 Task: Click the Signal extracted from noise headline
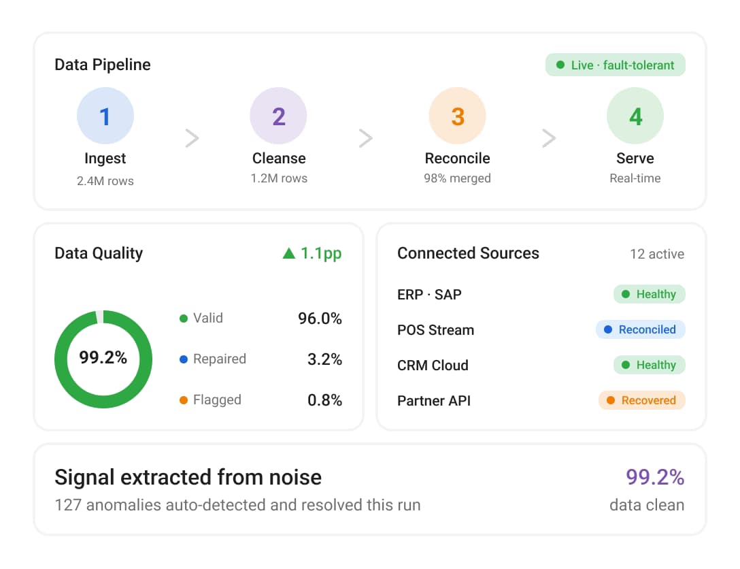pos(188,477)
